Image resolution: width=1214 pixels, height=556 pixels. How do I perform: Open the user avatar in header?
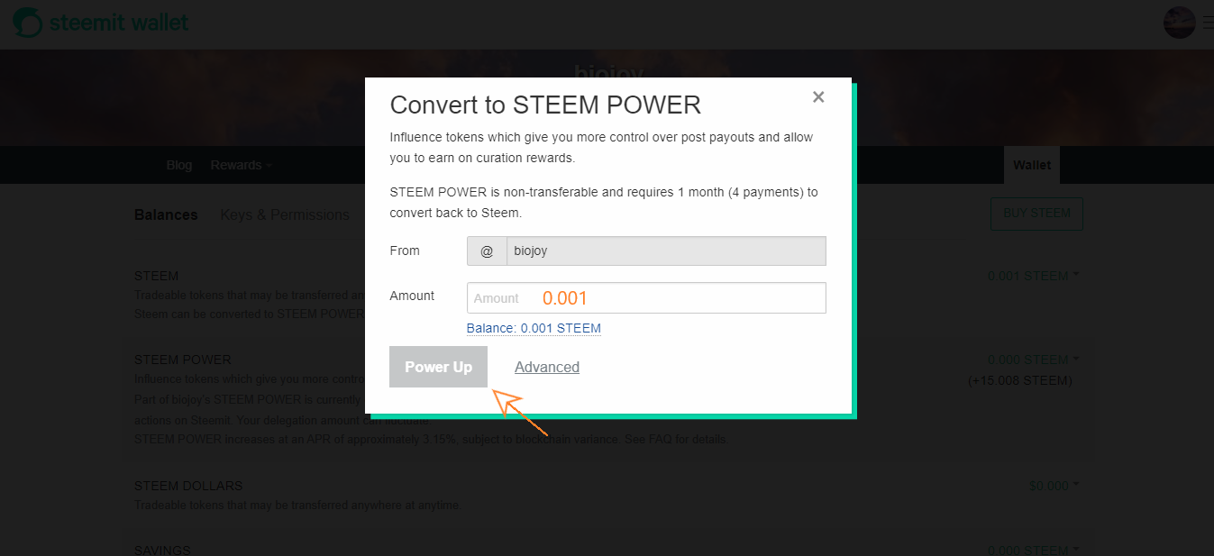pyautogui.click(x=1180, y=22)
